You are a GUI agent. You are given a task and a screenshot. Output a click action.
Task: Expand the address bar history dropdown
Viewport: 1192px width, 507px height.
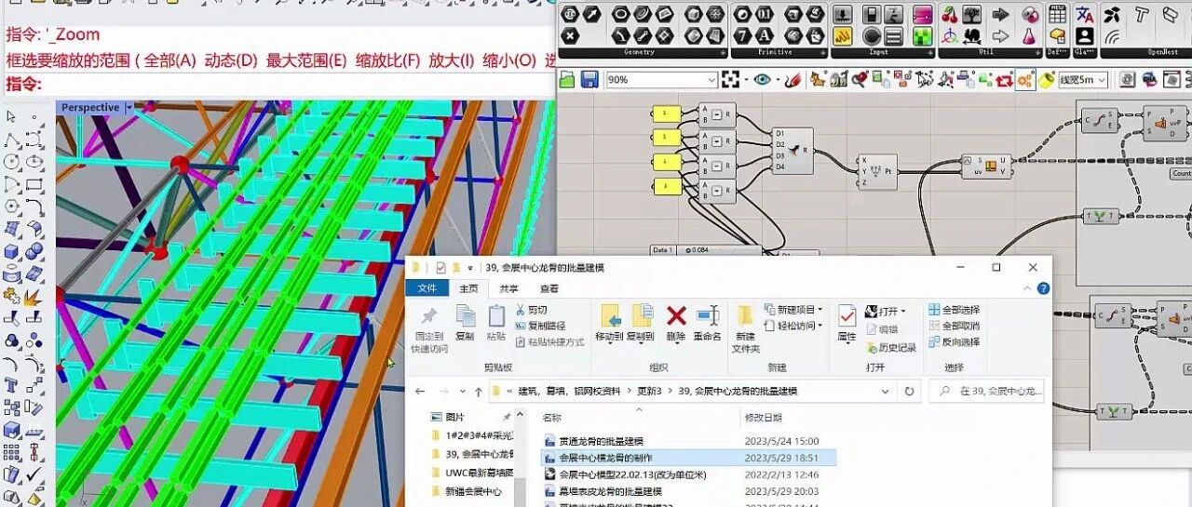point(885,392)
